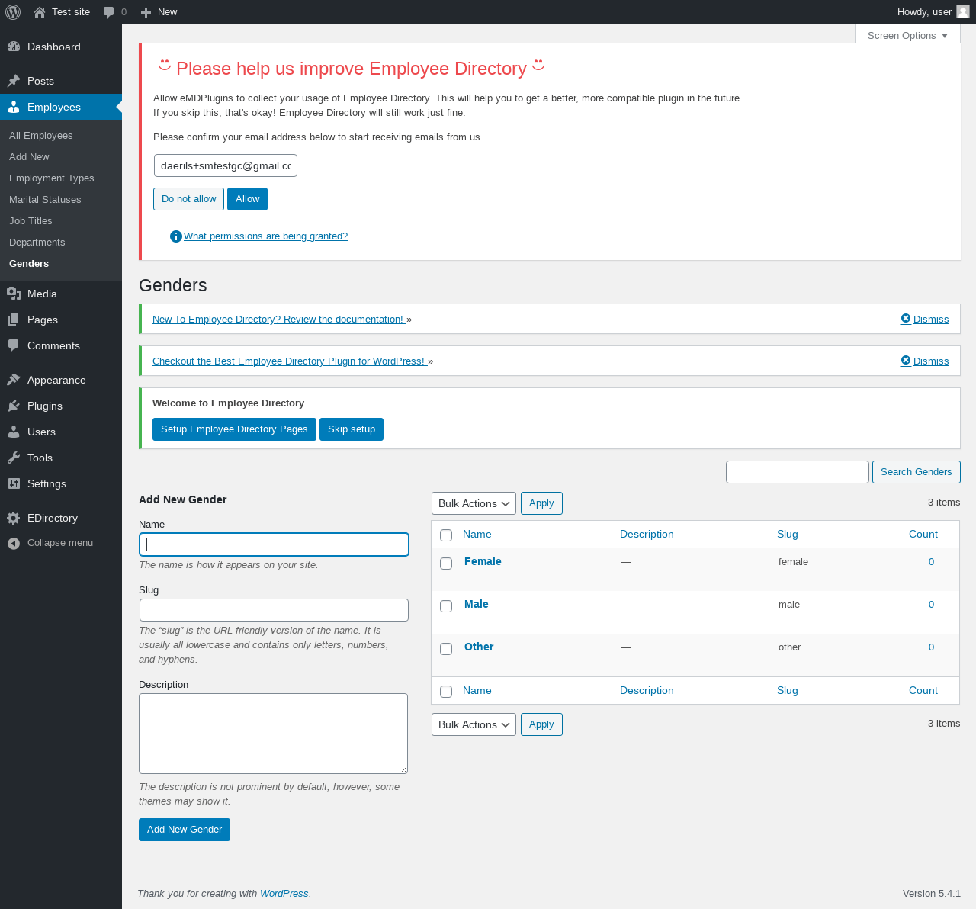
Task: Open the WordPress logo menu
Action: coord(13,12)
